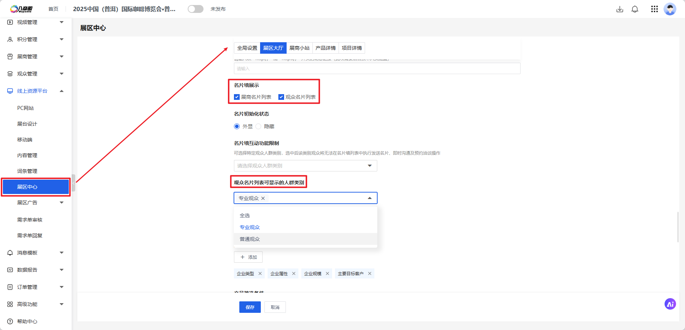Open the notification bell

(x=634, y=9)
